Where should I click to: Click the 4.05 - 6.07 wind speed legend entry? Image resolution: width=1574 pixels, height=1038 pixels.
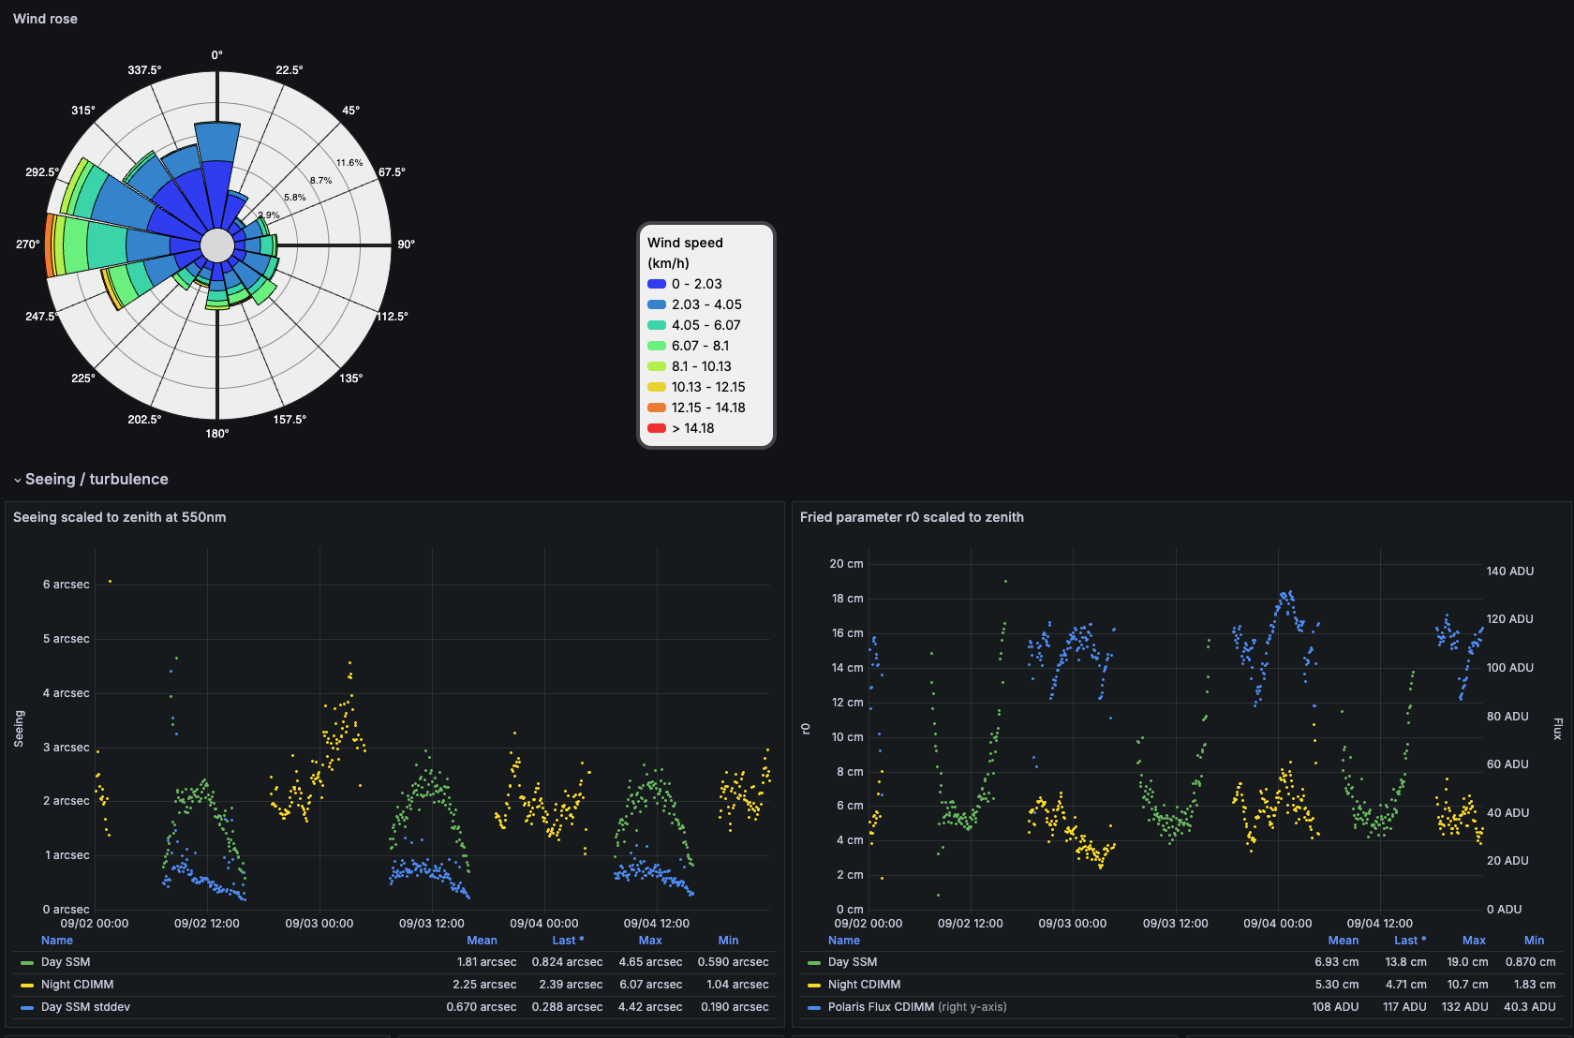point(694,325)
